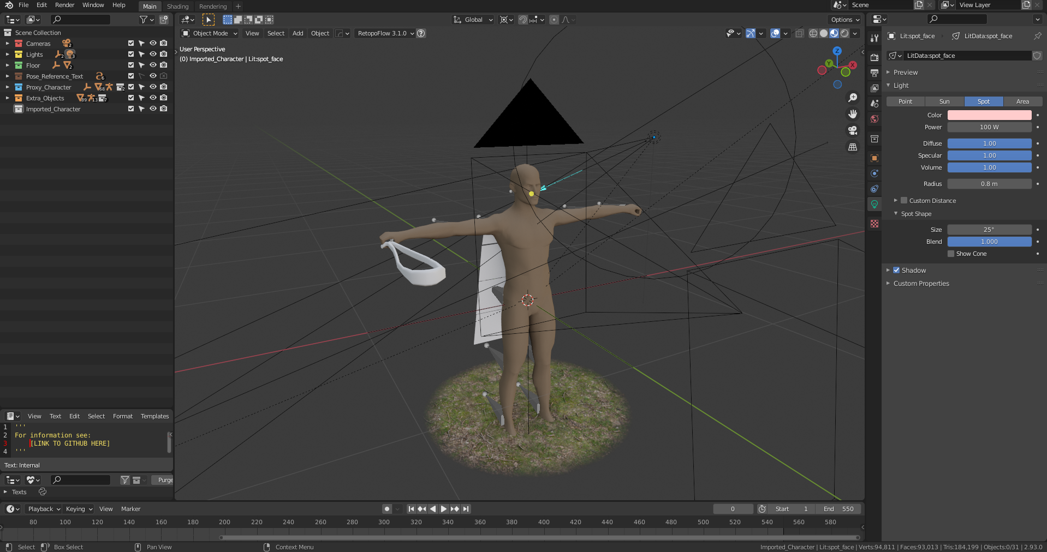Open the World properties tab
Viewport: 1047px width, 552px height.
pyautogui.click(x=875, y=118)
